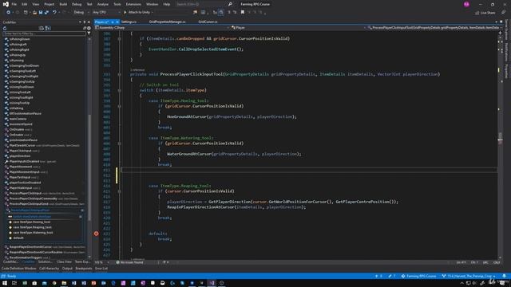Open the Attach to Unity dropdown arrow

pyautogui.click(x=153, y=13)
